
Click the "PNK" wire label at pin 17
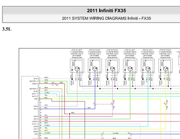[x=46, y=120]
